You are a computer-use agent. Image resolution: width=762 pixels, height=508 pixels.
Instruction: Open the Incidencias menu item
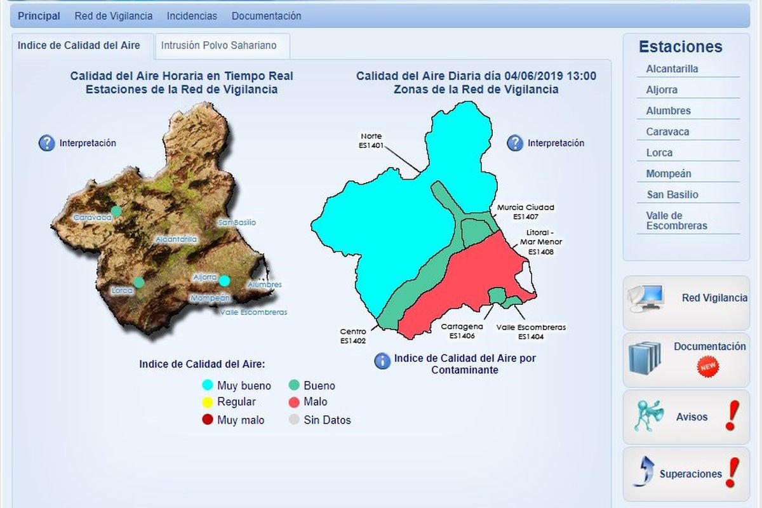coord(192,16)
